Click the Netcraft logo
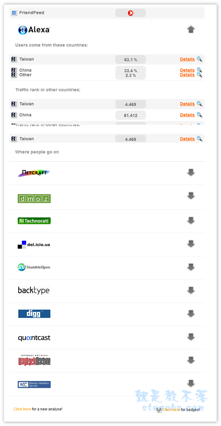The image size is (221, 426). pos(34,173)
